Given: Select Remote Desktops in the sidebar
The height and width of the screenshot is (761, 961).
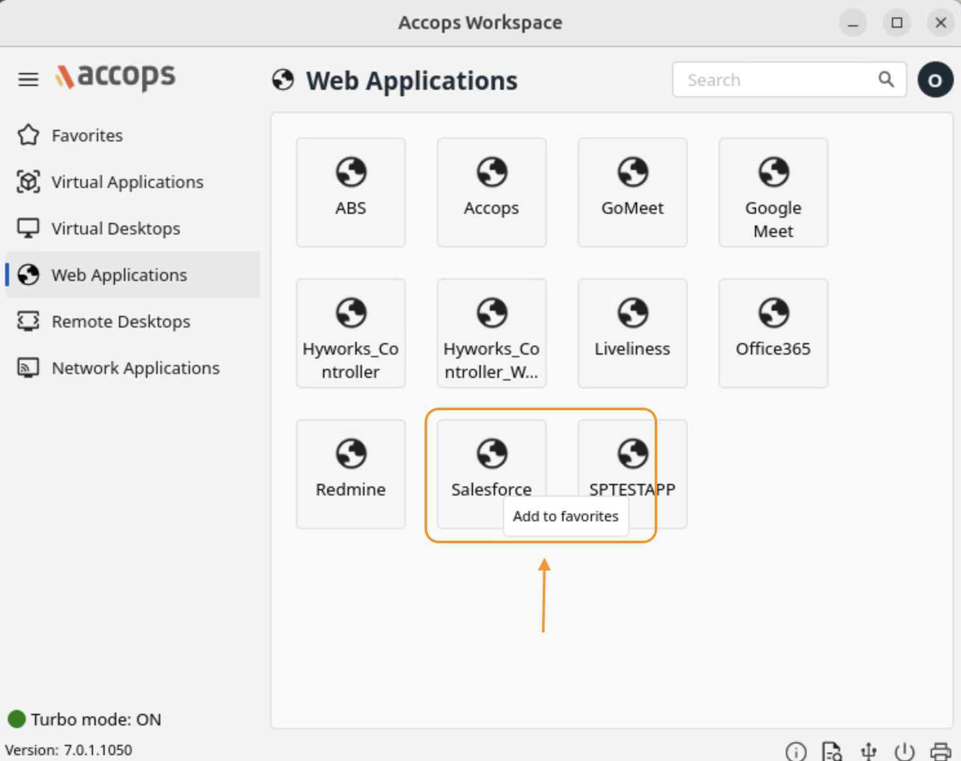Looking at the screenshot, I should [x=120, y=322].
